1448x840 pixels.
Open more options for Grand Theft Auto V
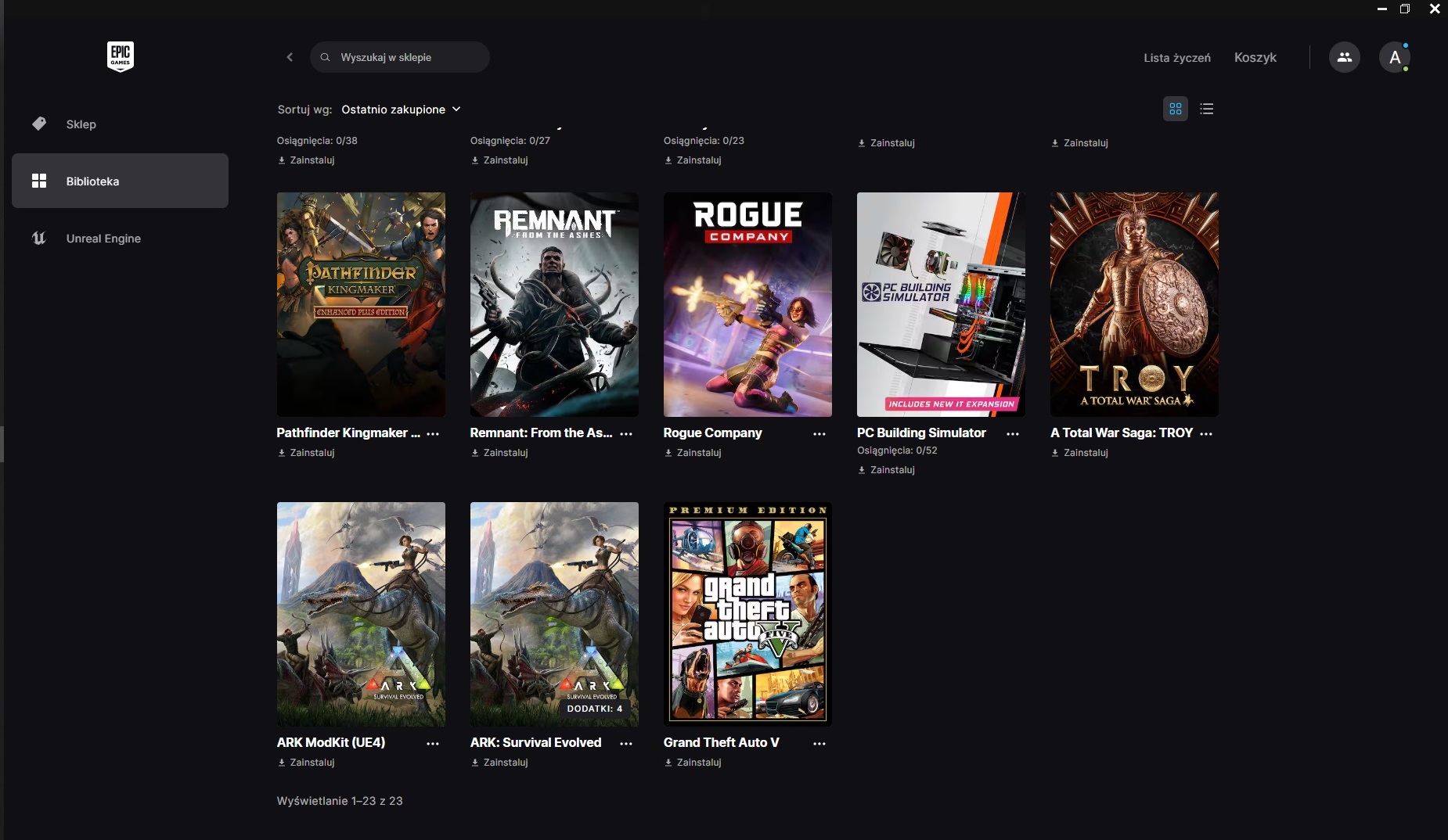[819, 743]
